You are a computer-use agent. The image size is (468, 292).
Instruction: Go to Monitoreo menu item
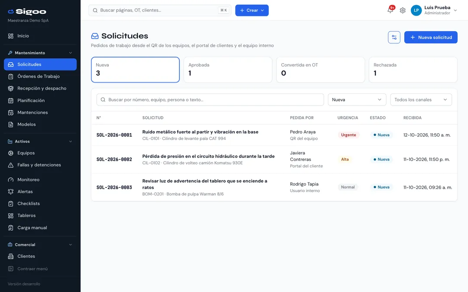click(x=40, y=180)
